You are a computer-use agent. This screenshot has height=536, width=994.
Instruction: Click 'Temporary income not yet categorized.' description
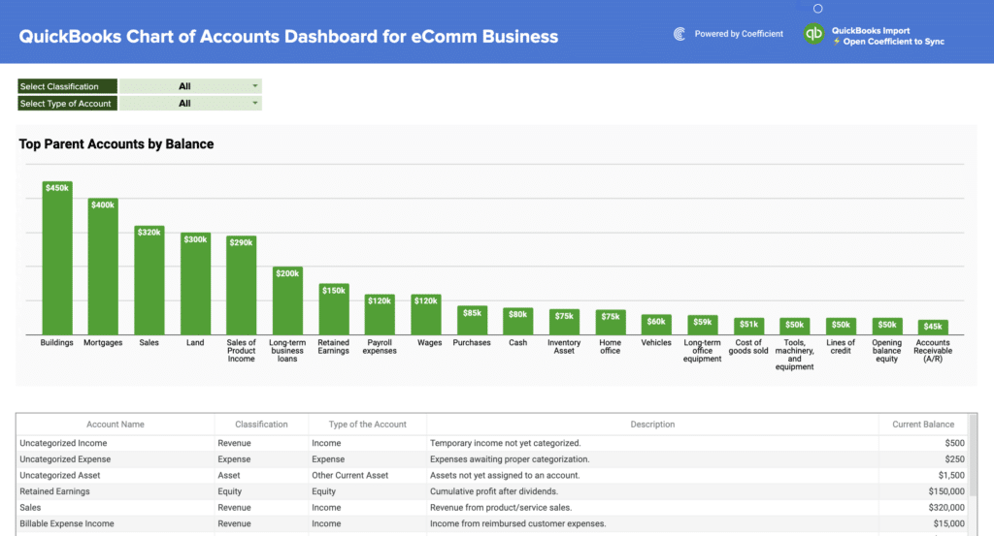[505, 443]
